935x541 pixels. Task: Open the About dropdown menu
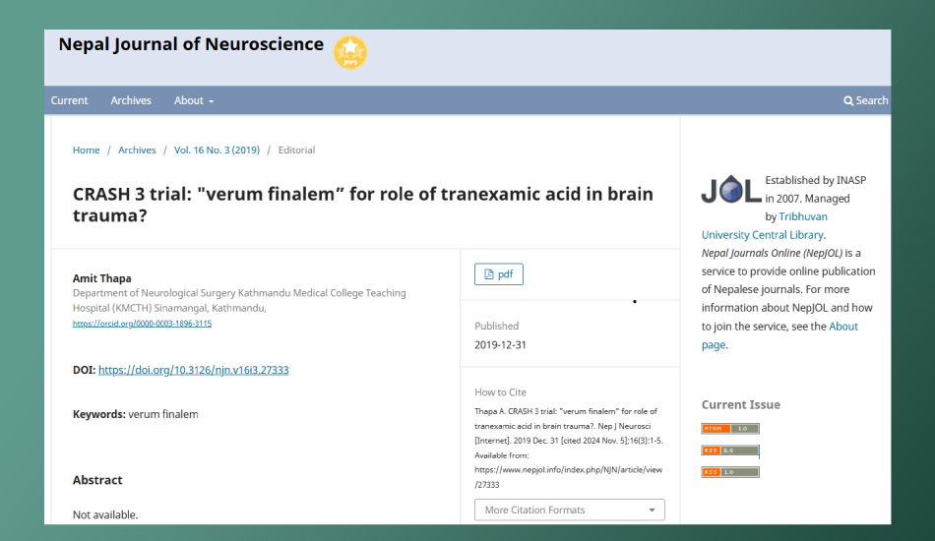tap(194, 100)
